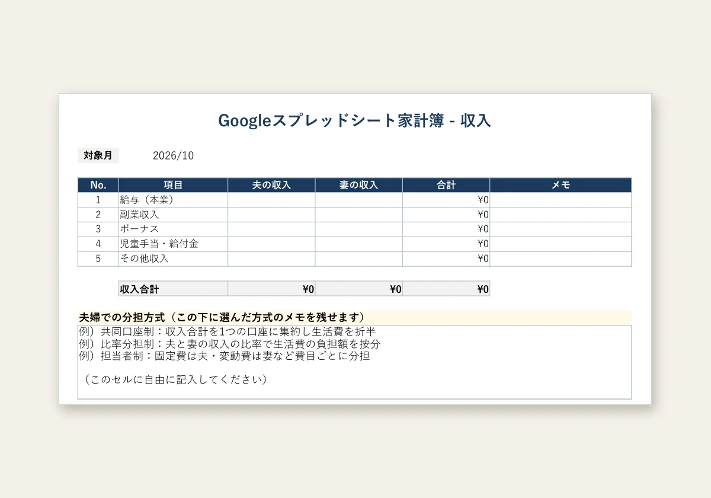This screenshot has width=711, height=498.
Task: Select the 収入合計 label cell
Action: (x=173, y=289)
